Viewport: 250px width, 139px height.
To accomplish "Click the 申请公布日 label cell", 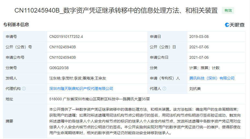I will coord(167,57).
